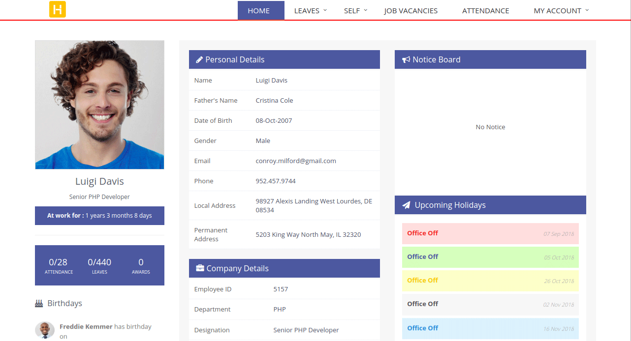Click the paper plane icon on Upcoming Holidays header
631x341 pixels.
tap(406, 205)
